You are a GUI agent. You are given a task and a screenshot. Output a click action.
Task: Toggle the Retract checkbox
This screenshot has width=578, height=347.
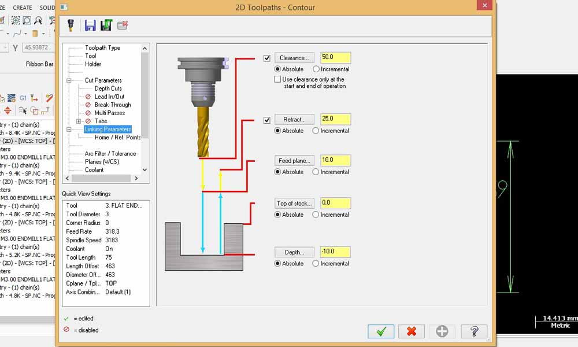coord(267,120)
